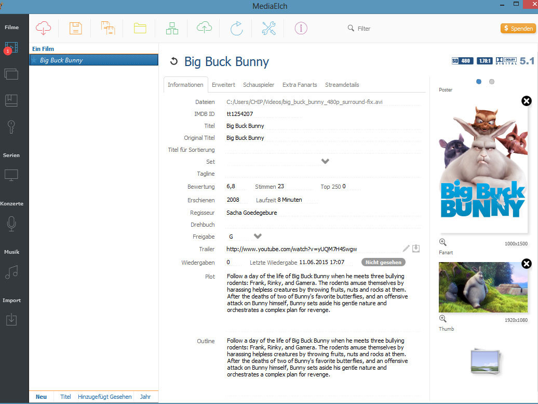The height and width of the screenshot is (404, 538).
Task: Zoom into the poster with magnifier icon
Action: (x=443, y=242)
